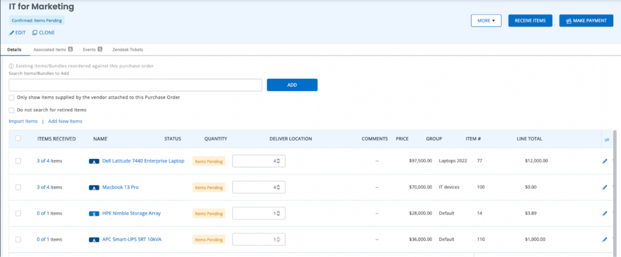
Task: Click the info icon near Existing items note
Action: [11, 66]
